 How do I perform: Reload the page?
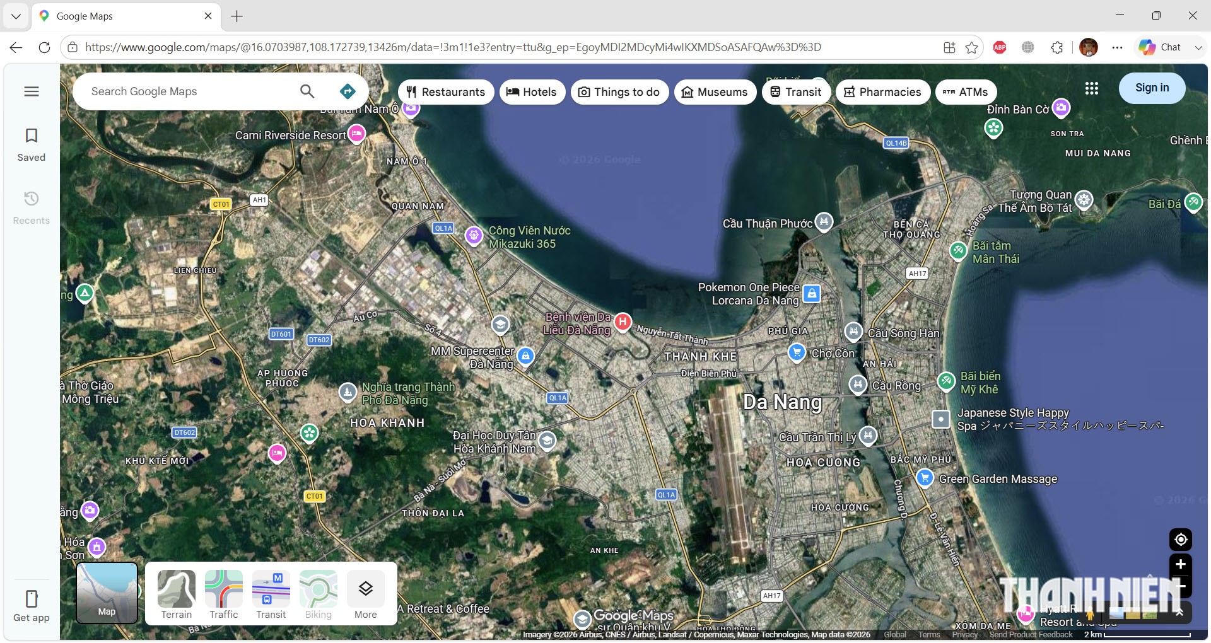pyautogui.click(x=44, y=47)
